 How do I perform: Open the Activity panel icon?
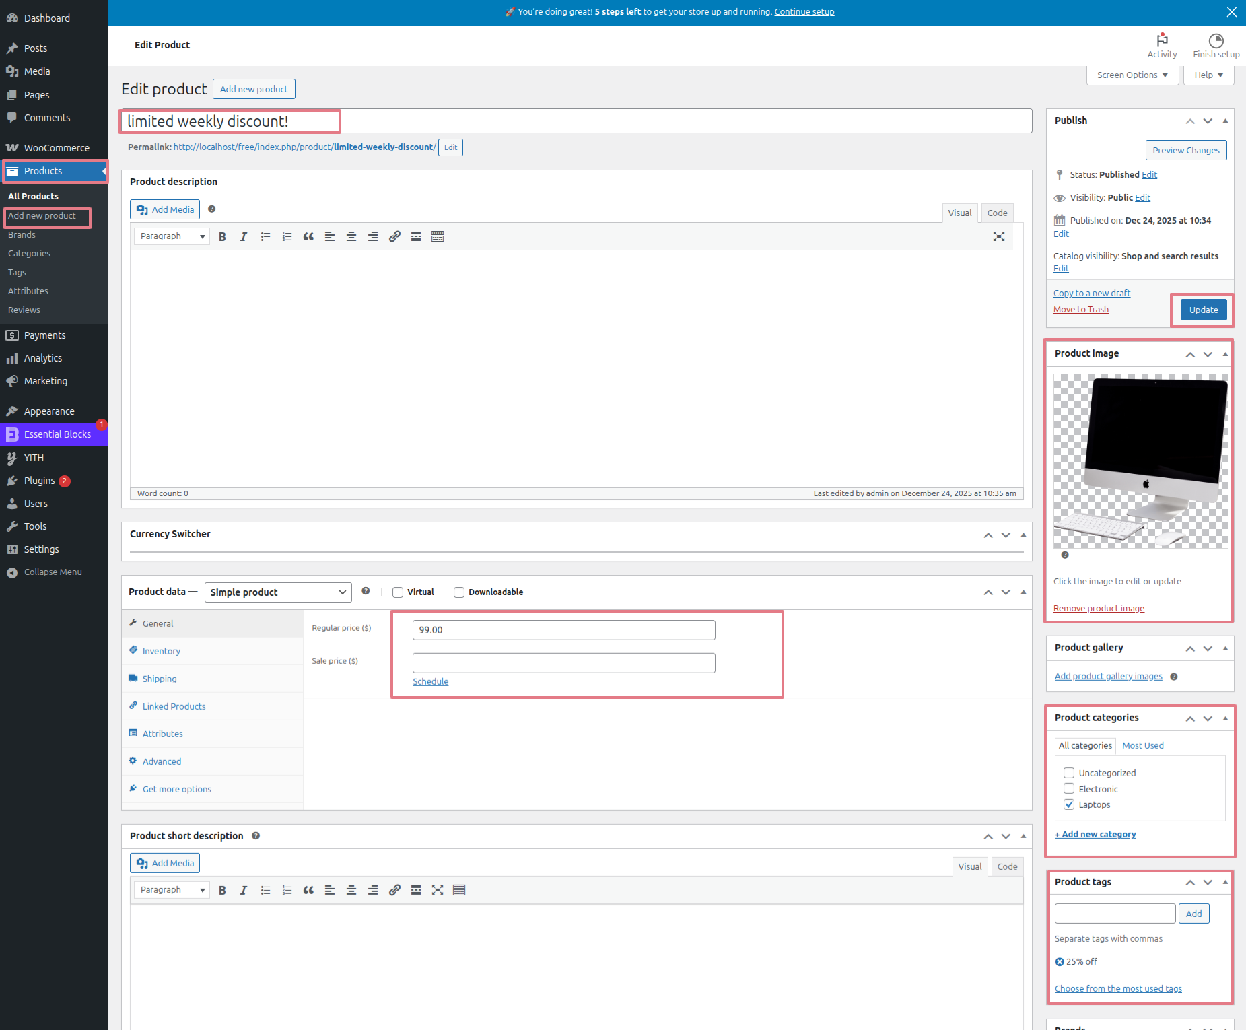(1161, 45)
